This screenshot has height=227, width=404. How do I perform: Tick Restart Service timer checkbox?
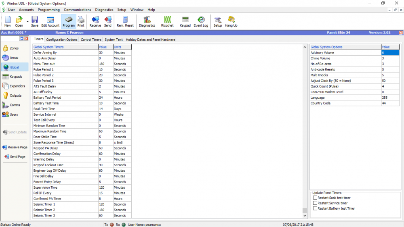[x=315, y=203]
